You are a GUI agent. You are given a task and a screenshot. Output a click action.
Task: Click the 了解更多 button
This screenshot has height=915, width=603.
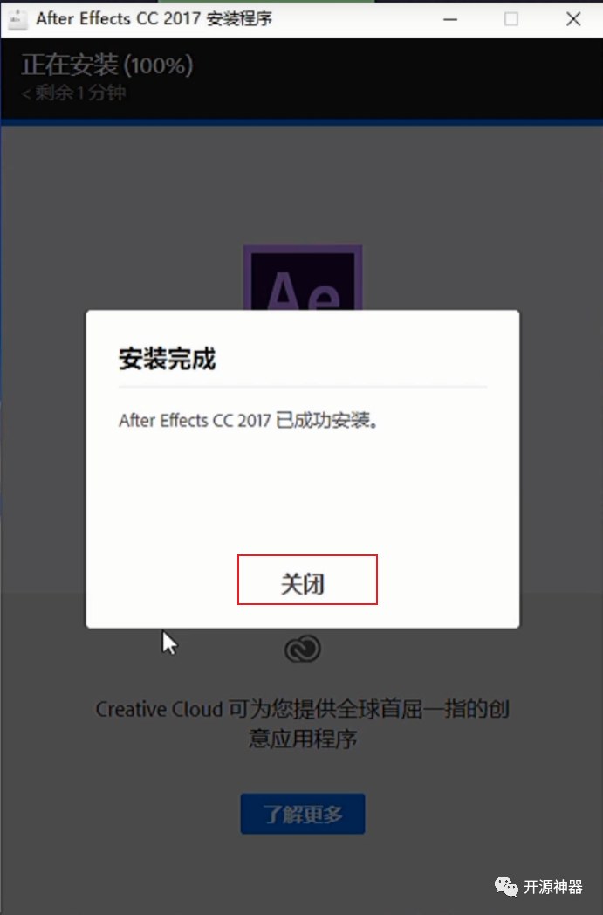click(303, 814)
